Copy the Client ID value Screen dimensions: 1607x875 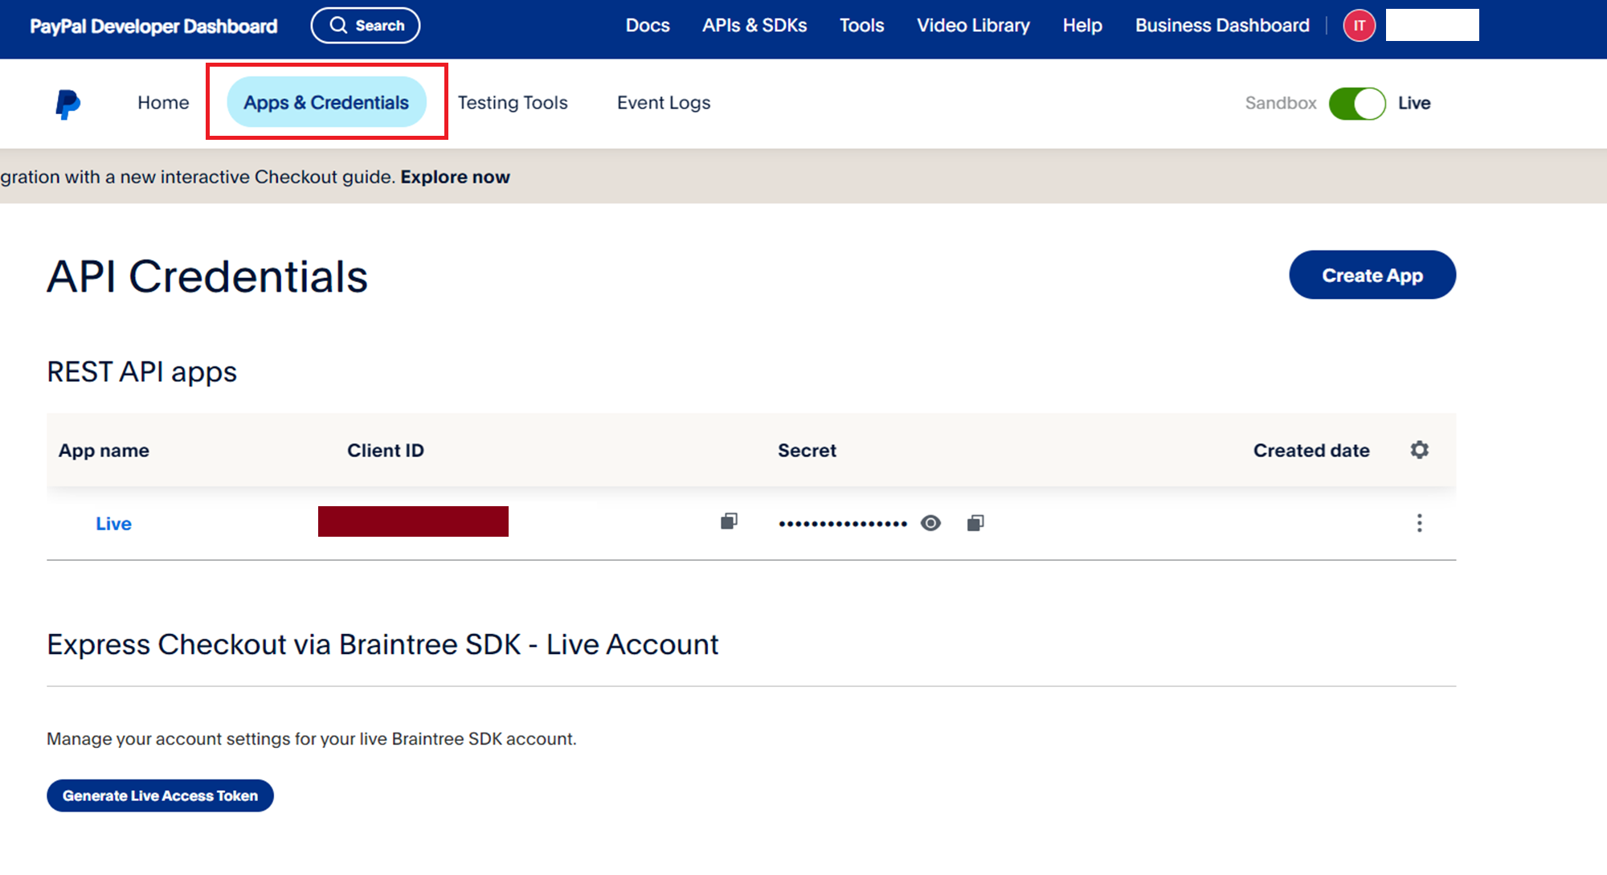pos(729,521)
